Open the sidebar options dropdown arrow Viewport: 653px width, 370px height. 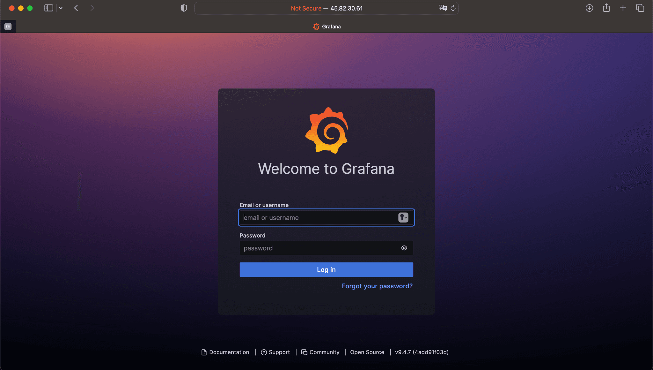click(x=61, y=8)
